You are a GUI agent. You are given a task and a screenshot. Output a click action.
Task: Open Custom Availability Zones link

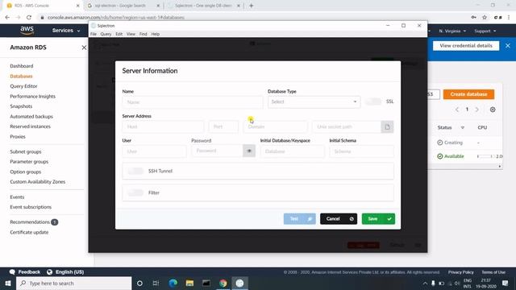pyautogui.click(x=38, y=182)
